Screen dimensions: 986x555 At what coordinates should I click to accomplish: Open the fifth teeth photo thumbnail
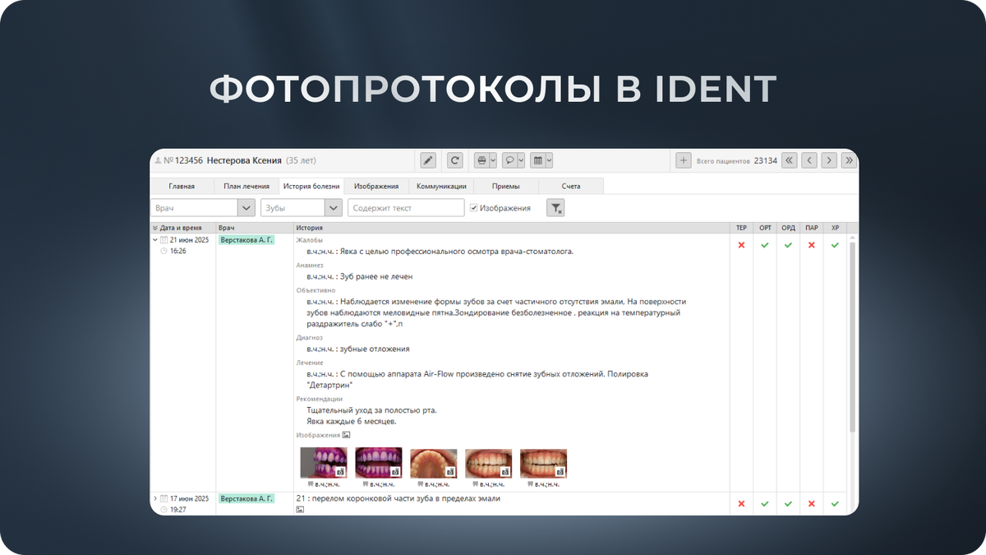point(543,463)
